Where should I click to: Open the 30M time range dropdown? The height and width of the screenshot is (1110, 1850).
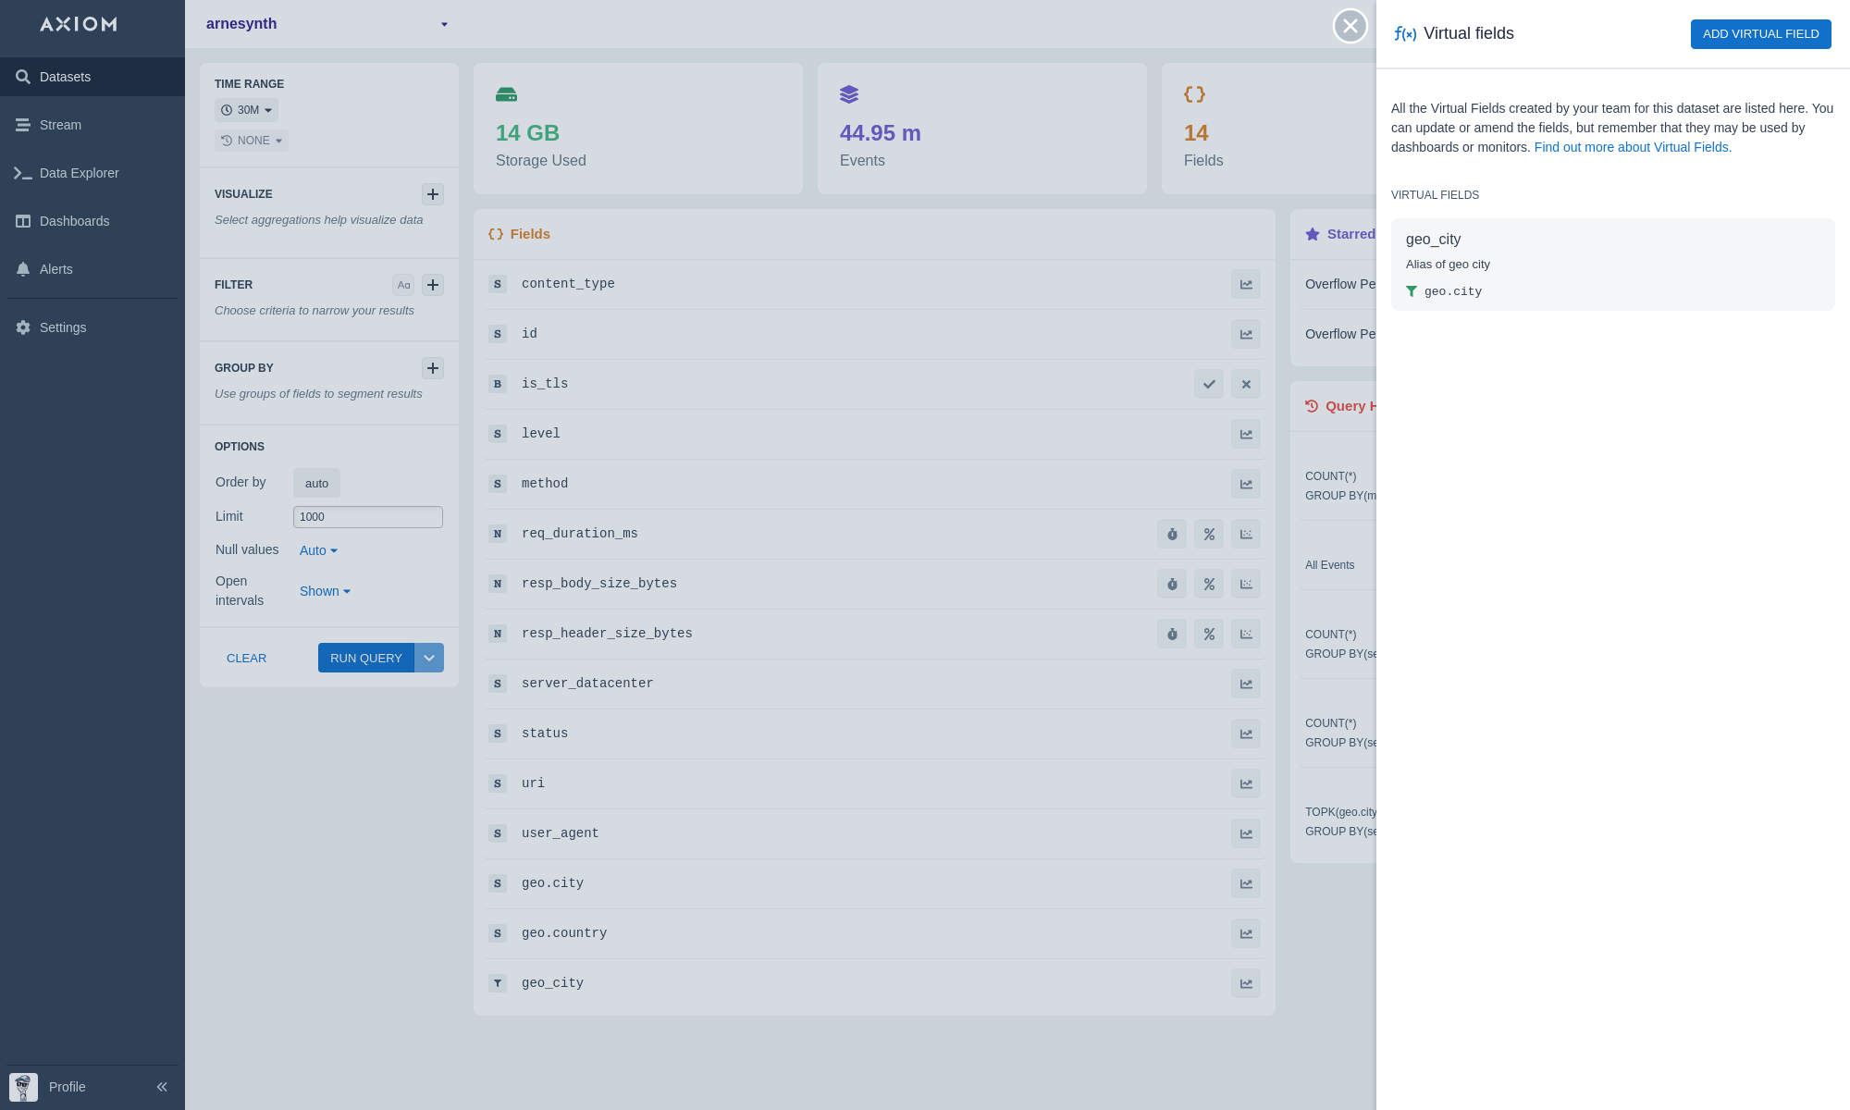coord(247,110)
